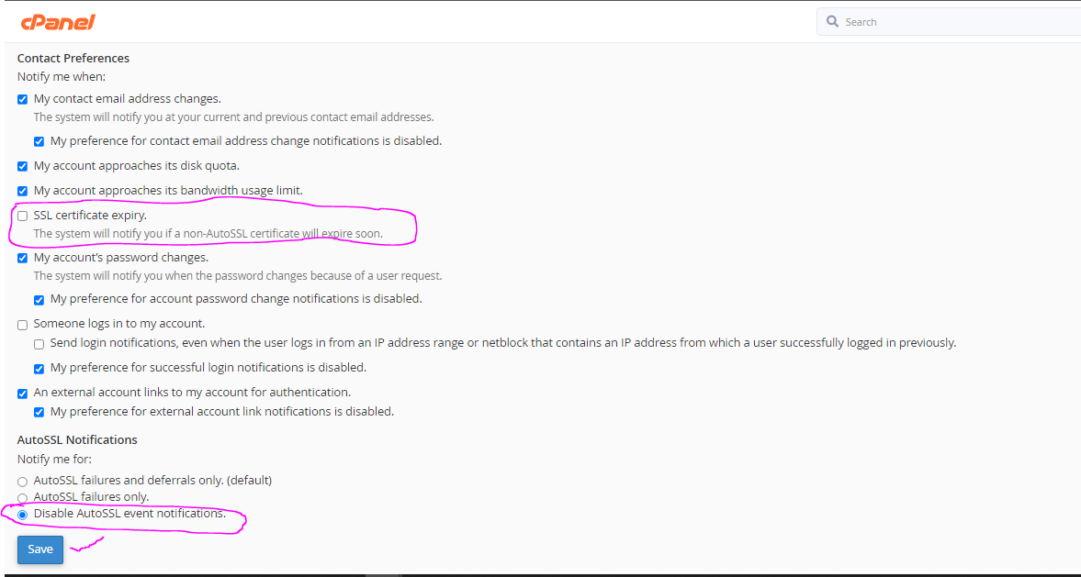Uncheck bandwidth usage limit notifications
1081x577 pixels.
[x=22, y=191]
